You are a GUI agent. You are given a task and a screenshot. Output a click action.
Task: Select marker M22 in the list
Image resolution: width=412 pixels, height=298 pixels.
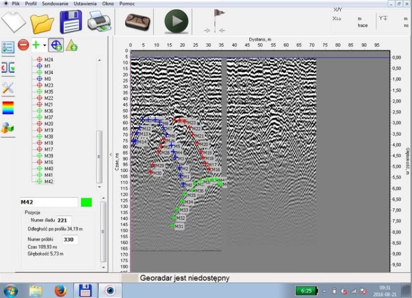[x=49, y=98]
